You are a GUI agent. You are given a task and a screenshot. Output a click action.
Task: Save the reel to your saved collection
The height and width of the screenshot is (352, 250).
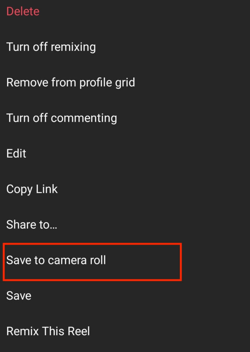19,296
